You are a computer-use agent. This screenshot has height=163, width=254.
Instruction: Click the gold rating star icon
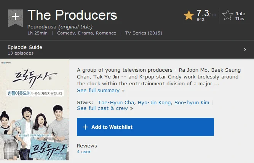pos(189,16)
